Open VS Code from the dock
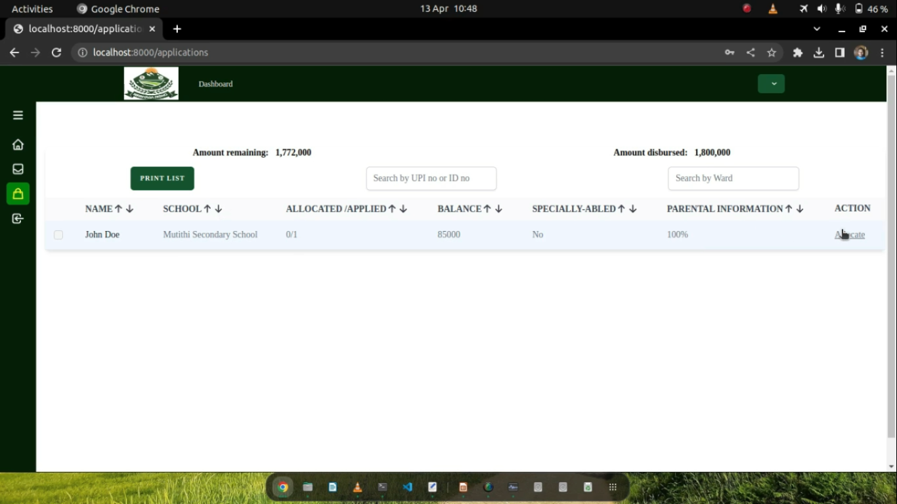 coord(406,487)
